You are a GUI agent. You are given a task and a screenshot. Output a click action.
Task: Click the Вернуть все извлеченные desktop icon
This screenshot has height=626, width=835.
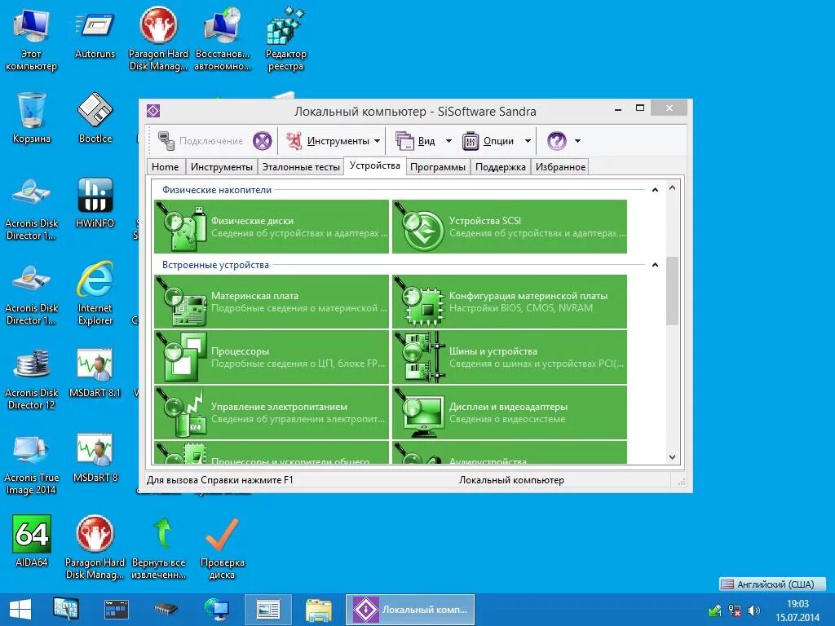(x=159, y=549)
